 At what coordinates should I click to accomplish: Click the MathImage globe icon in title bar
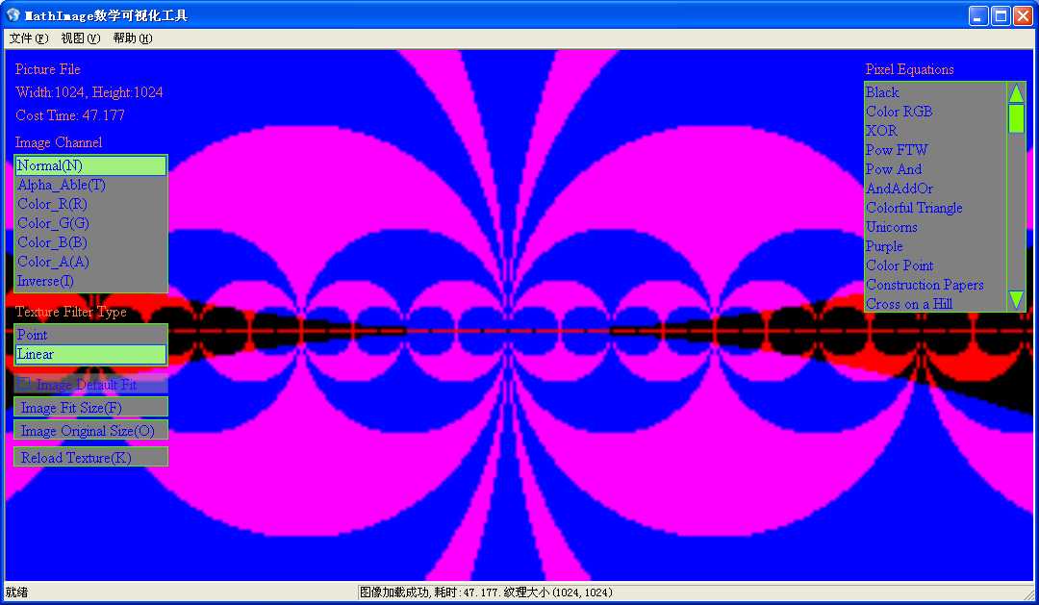click(x=13, y=14)
